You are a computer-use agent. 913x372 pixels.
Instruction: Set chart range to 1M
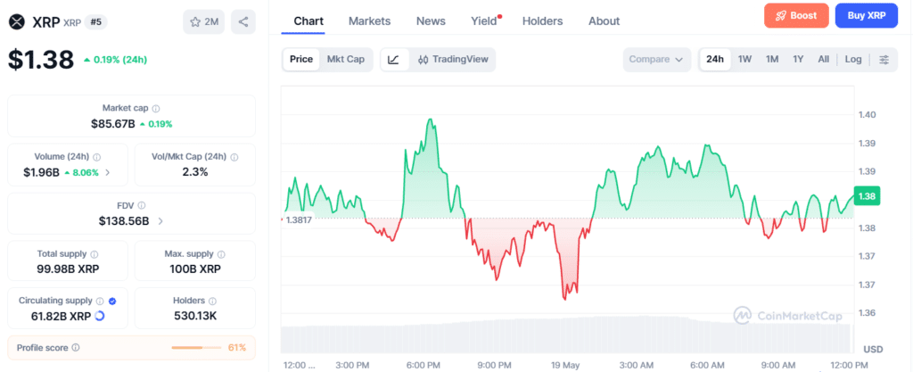pyautogui.click(x=772, y=60)
